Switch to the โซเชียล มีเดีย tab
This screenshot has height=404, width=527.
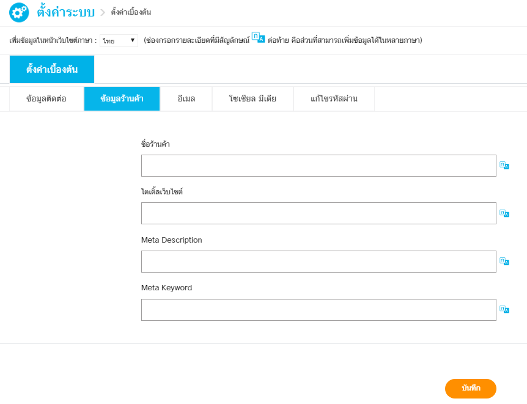point(252,99)
